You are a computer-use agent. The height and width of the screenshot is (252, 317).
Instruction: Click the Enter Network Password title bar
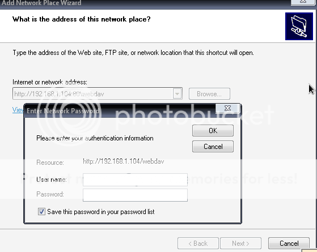[x=119, y=110]
